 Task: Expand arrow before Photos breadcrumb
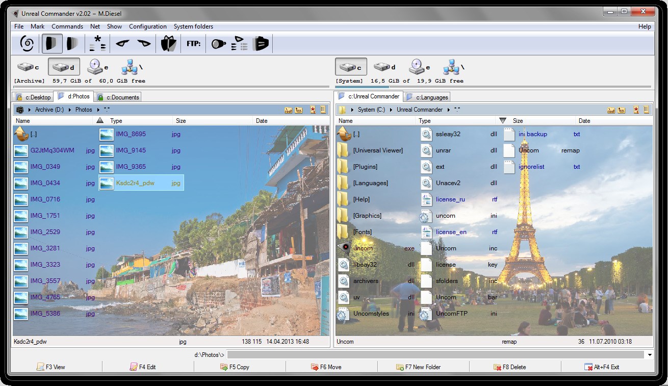point(70,110)
